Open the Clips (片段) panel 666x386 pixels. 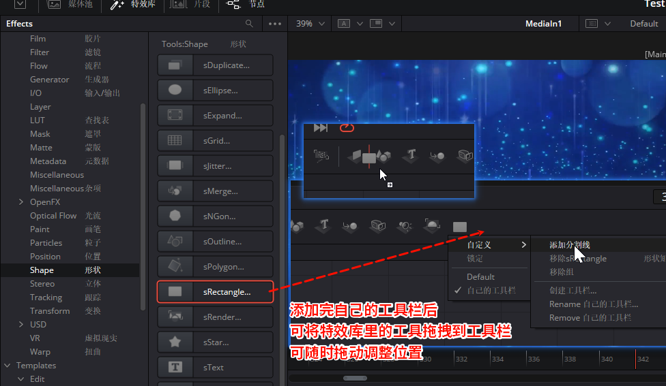190,5
